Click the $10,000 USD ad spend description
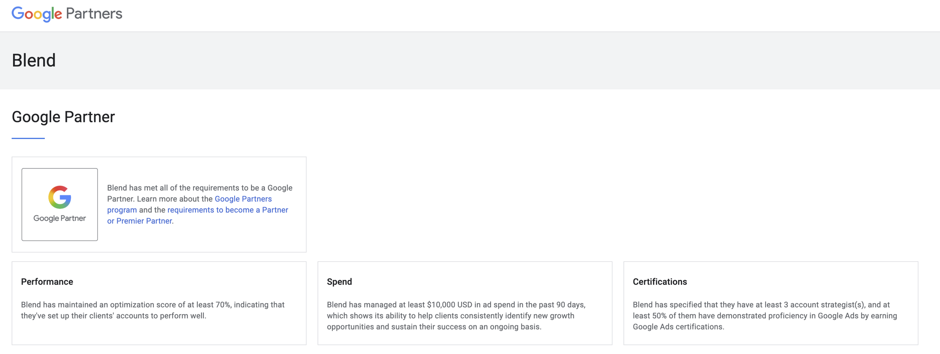This screenshot has height=354, width=940. point(456,316)
